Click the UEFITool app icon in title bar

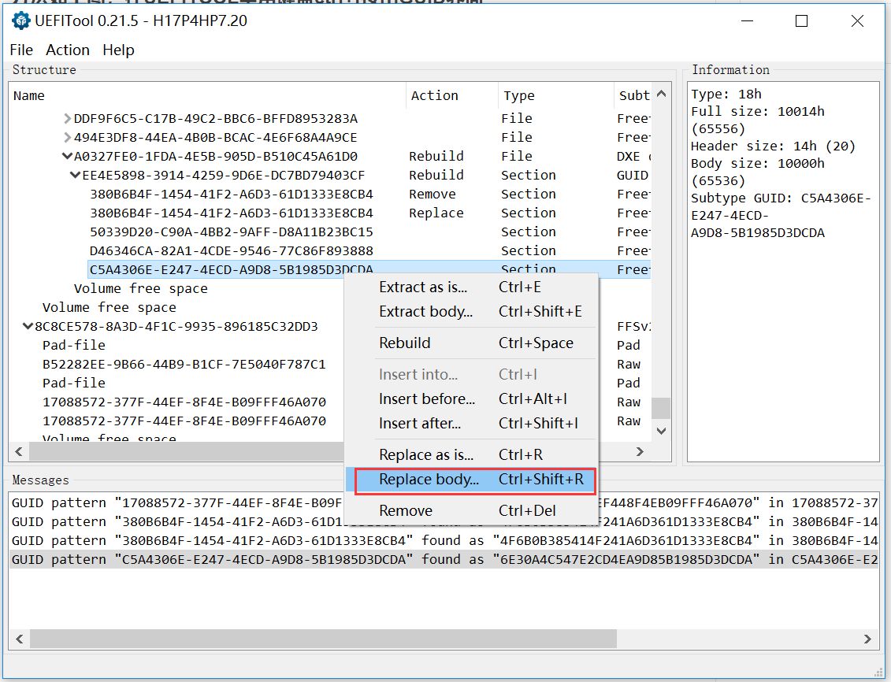click(21, 20)
